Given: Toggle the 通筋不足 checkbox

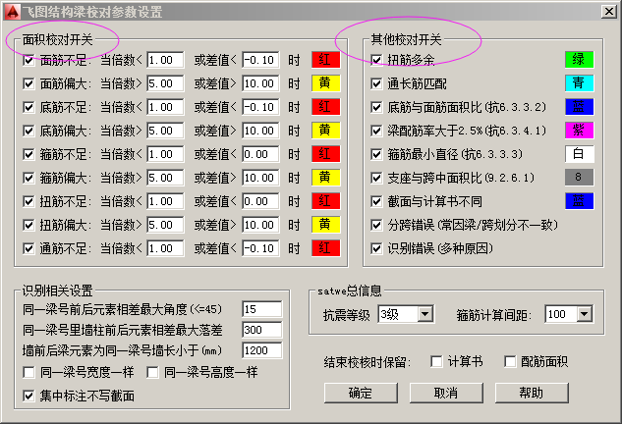Looking at the screenshot, I should (28, 248).
